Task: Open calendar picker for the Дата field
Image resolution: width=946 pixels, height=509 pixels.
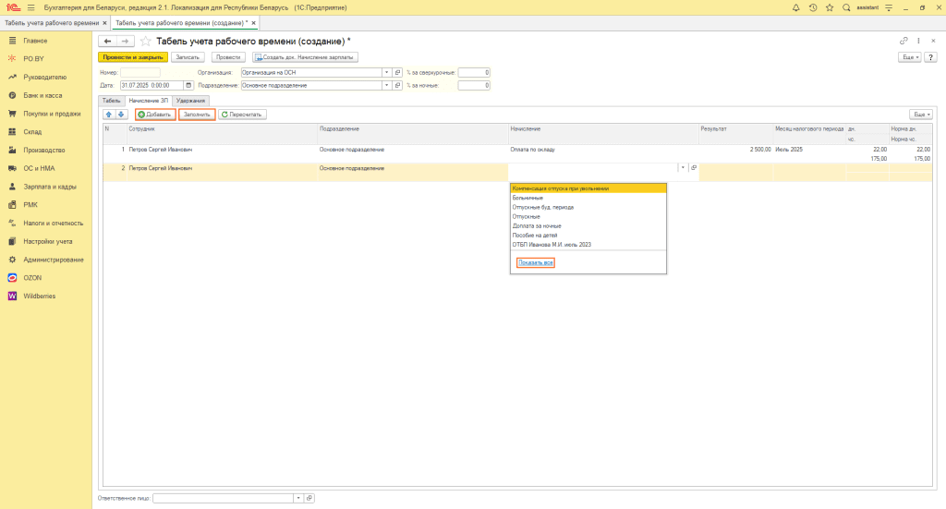Action: point(188,86)
